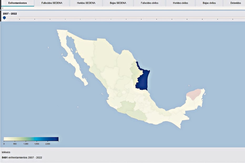Open the Heridxs SEDENA tab
This screenshot has height=163, width=245.
pos(86,3)
